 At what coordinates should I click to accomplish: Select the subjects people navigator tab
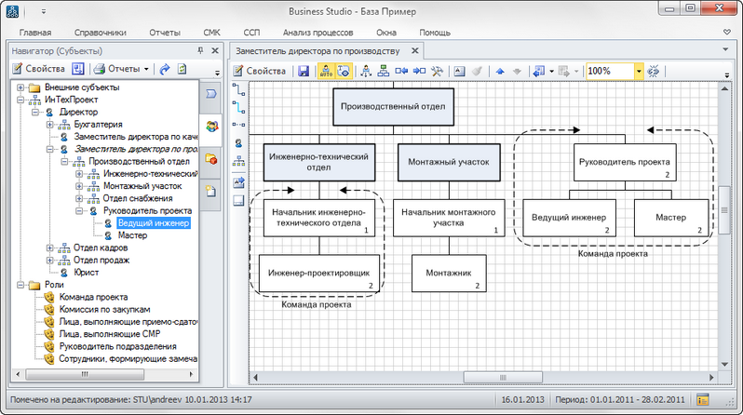pos(211,127)
